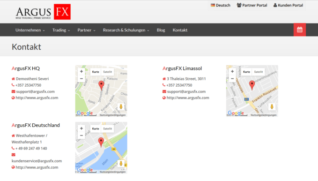Zoom in on the ArgusFX Deutschland map
This screenshot has height=181, width=318.
81,128
